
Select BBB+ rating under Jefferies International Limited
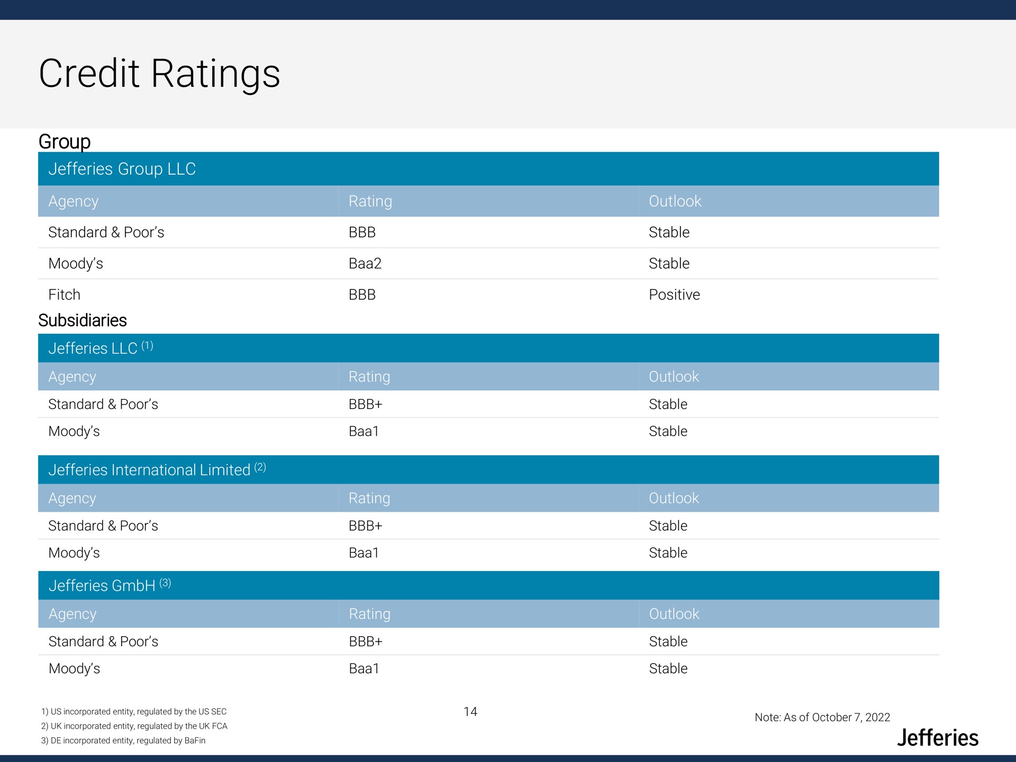click(x=366, y=526)
